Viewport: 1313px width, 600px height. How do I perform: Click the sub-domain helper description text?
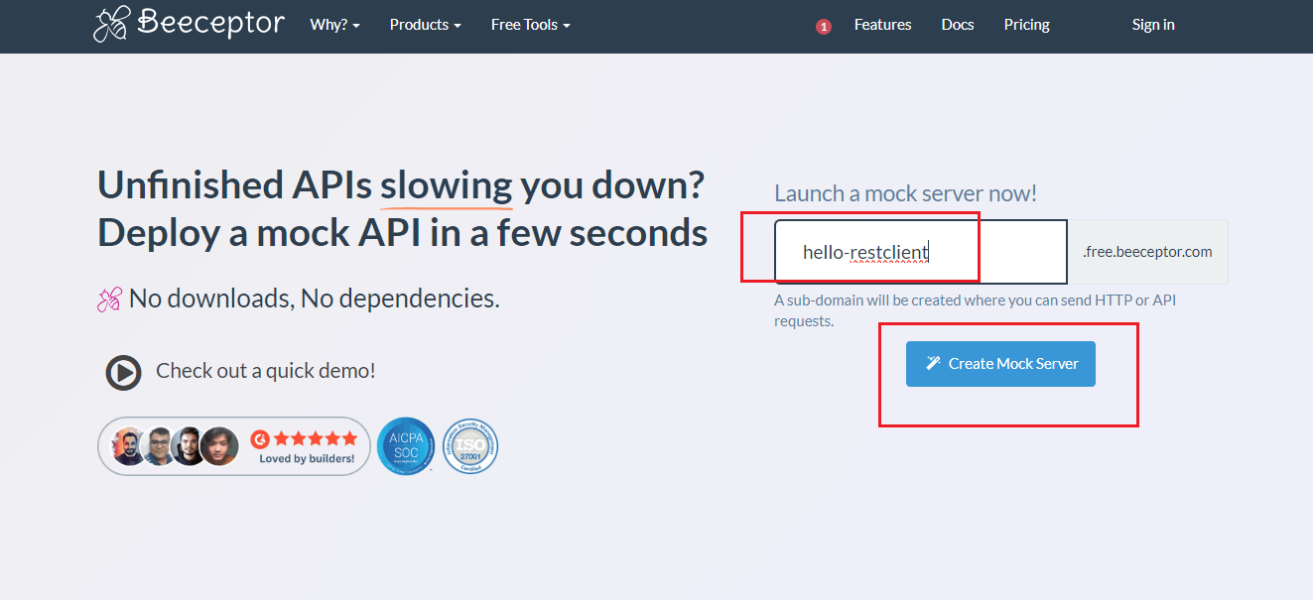[975, 310]
